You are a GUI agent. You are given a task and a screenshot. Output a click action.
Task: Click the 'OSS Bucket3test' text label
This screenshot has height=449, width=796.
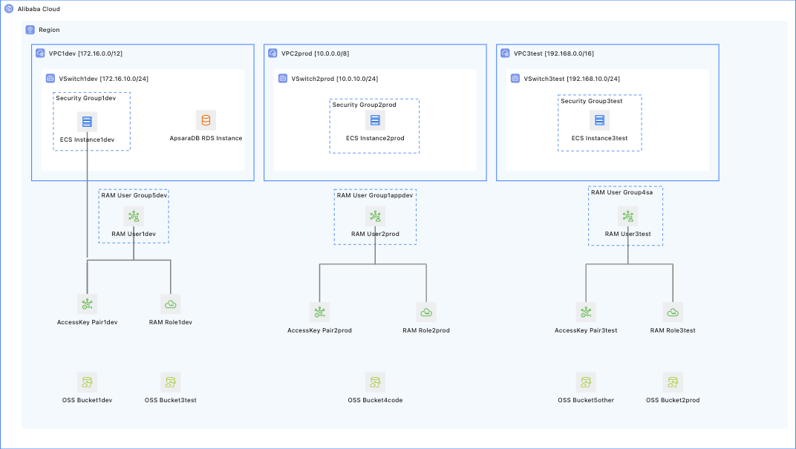(x=171, y=400)
